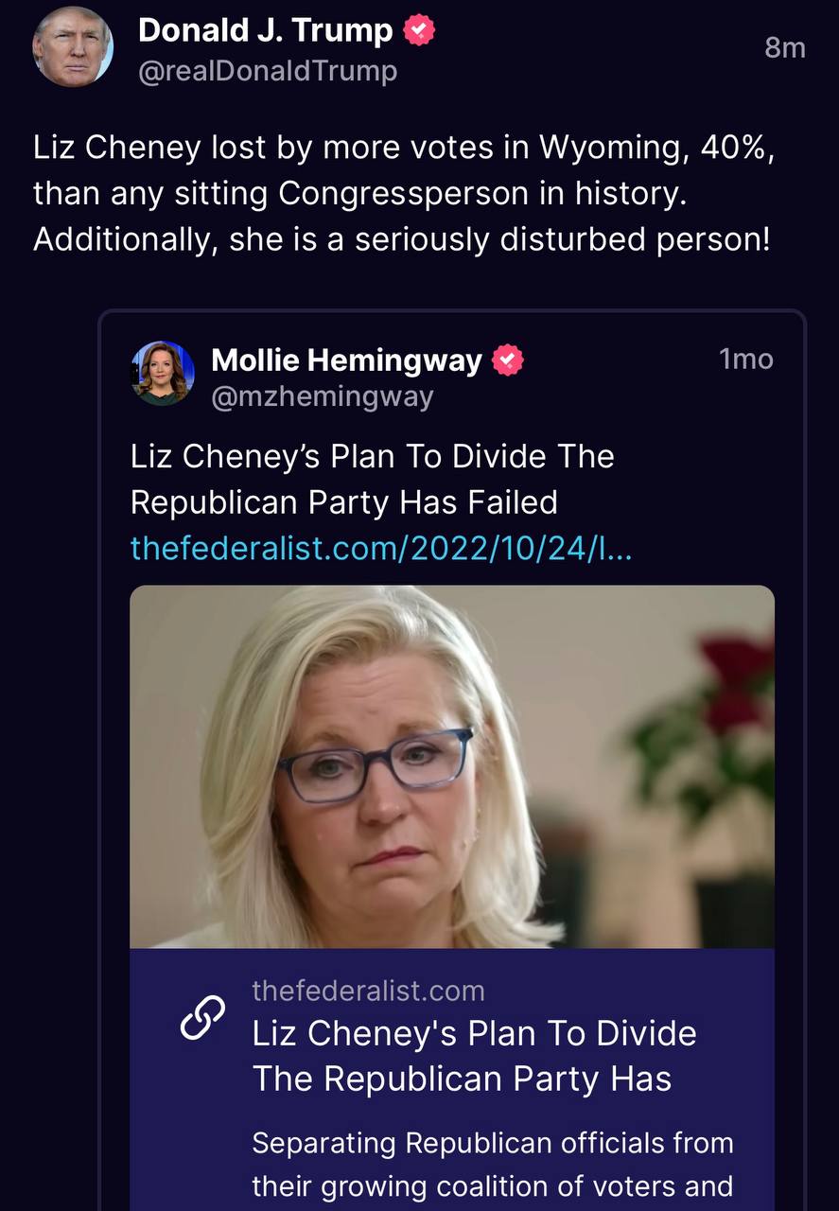The height and width of the screenshot is (1211, 839).
Task: Select the Donald J. Trump display name
Action: tap(265, 31)
